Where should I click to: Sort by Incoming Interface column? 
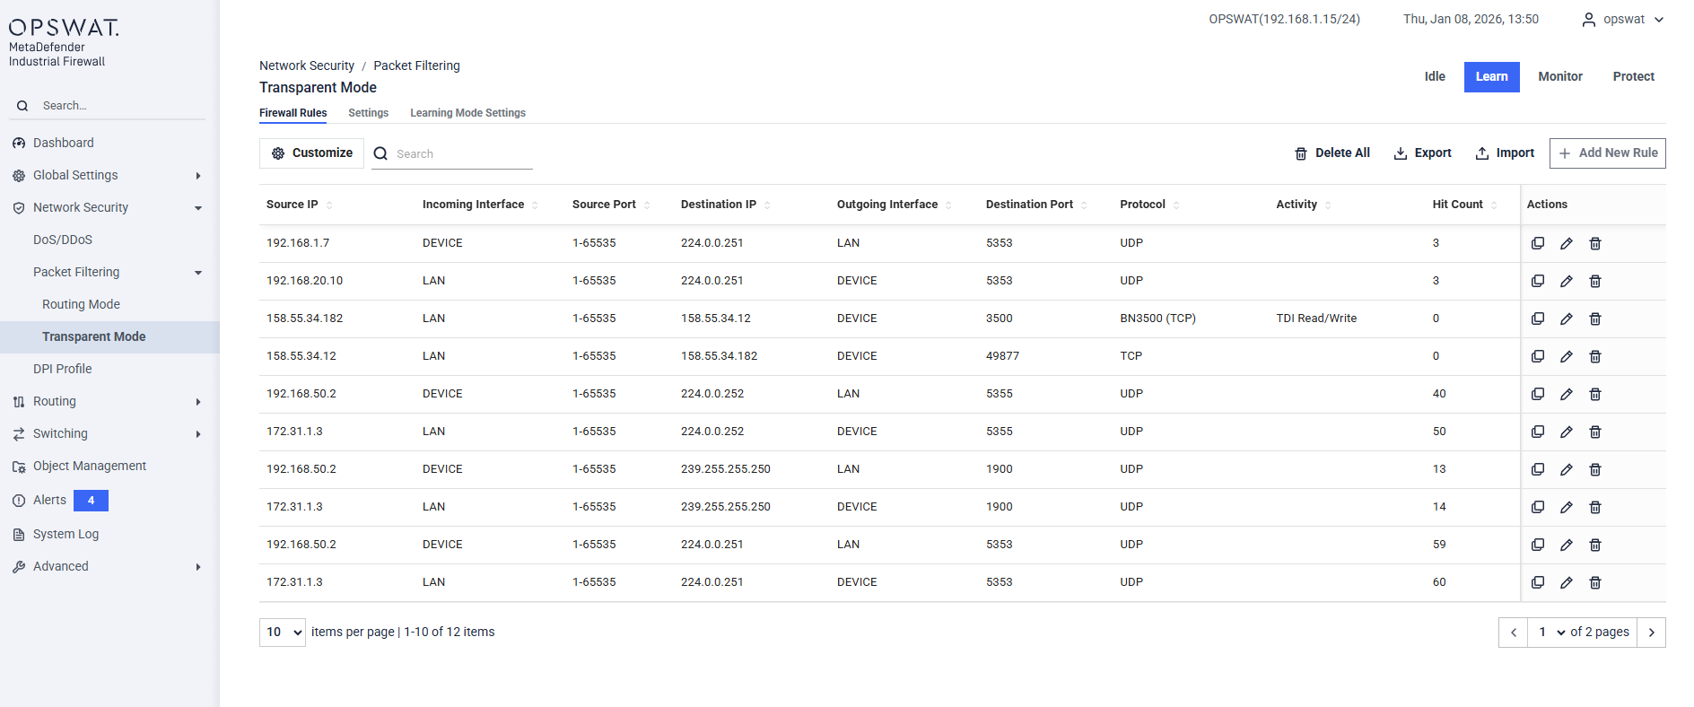pyautogui.click(x=535, y=205)
